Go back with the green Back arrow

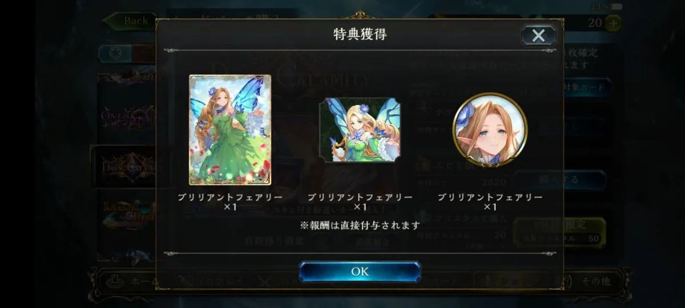click(130, 22)
